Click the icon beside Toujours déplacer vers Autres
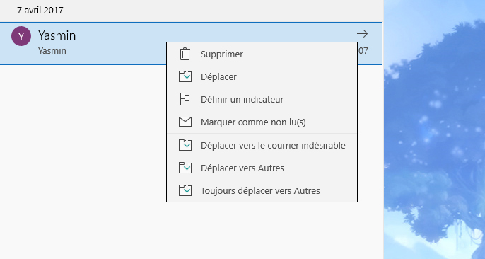 click(x=185, y=190)
